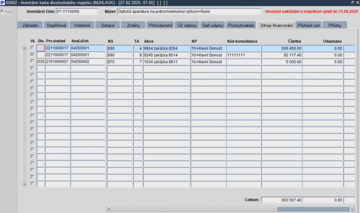
Task: Click horizontal scrollbar right arrow
Action: coord(352,209)
